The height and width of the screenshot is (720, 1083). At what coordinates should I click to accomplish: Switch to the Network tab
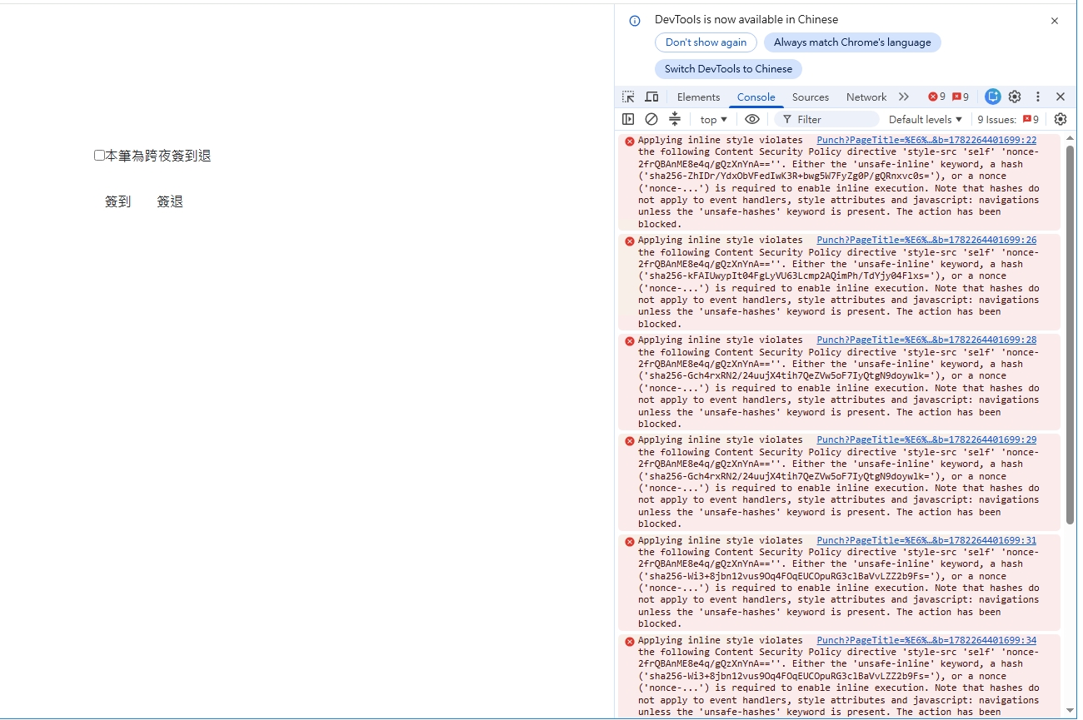866,97
